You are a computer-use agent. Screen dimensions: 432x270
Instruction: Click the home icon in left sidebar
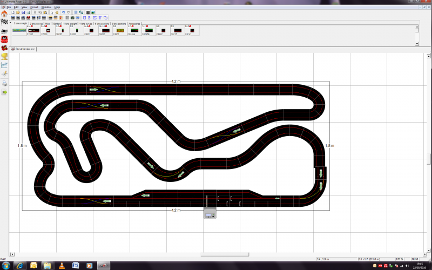5,13
